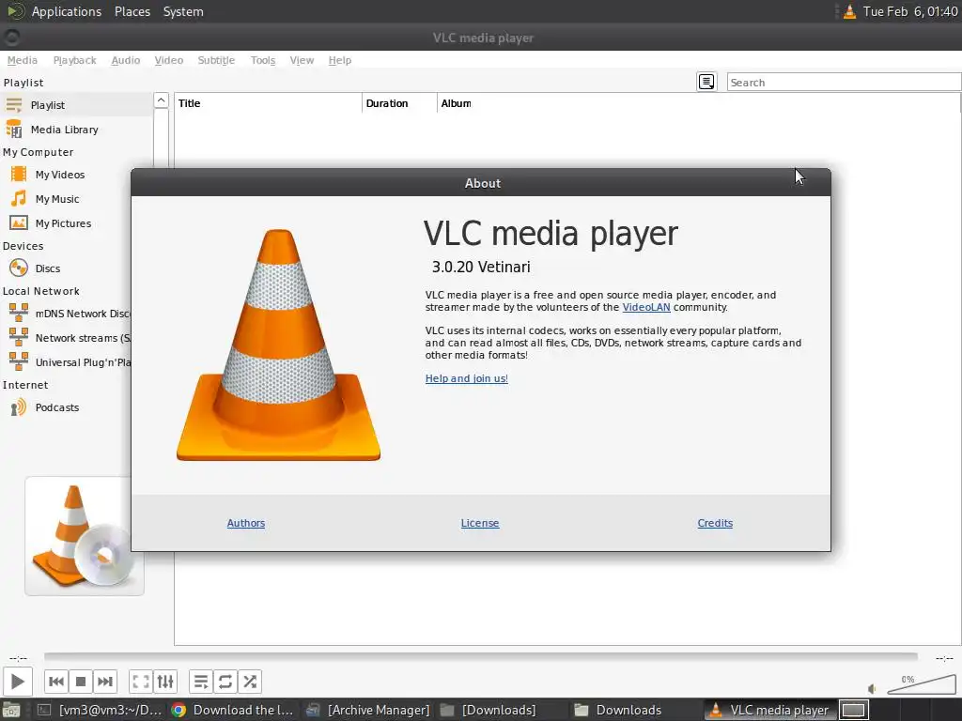Toggle fullscreen video mode
The height and width of the screenshot is (721, 962).
141,682
